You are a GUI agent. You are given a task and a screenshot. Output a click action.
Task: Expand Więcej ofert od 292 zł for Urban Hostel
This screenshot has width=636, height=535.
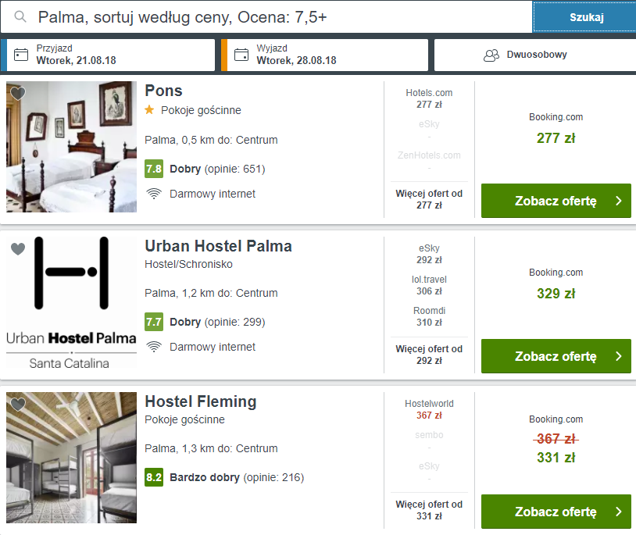click(x=429, y=355)
